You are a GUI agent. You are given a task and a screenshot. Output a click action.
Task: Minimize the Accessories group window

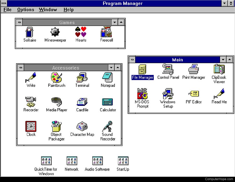(x=111, y=68)
